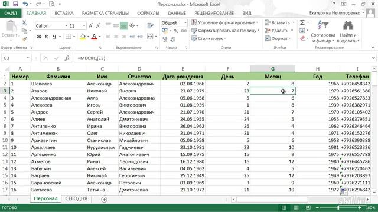Insert a function using the fx button

click(67, 58)
